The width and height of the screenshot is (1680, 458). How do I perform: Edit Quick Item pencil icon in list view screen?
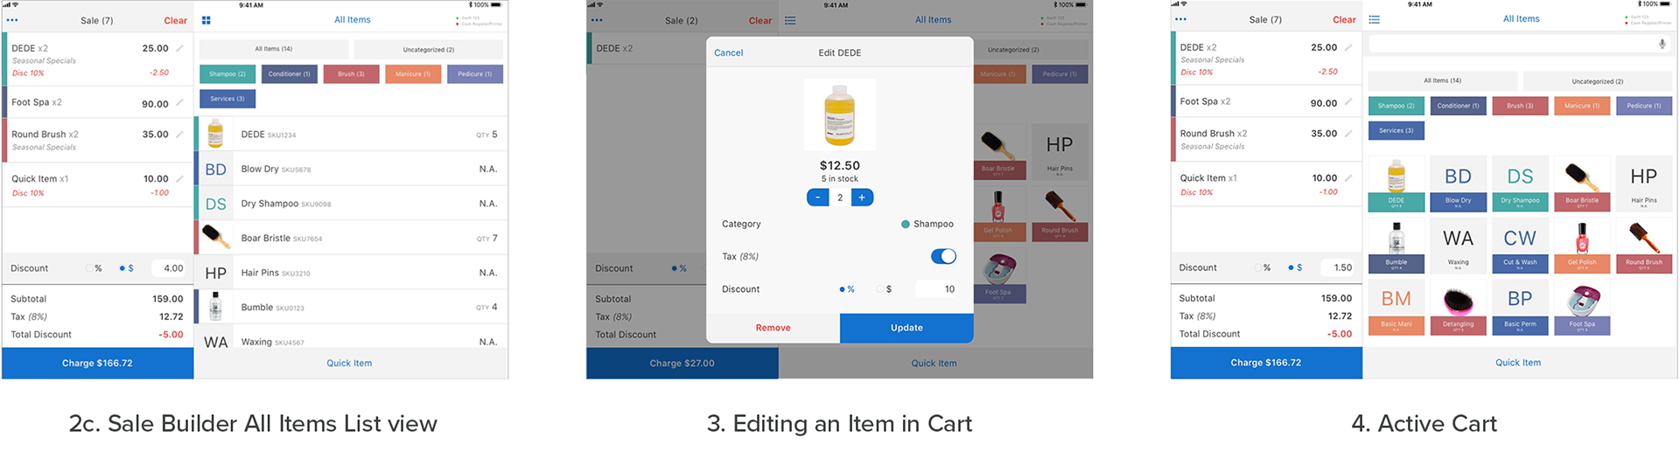click(x=179, y=178)
